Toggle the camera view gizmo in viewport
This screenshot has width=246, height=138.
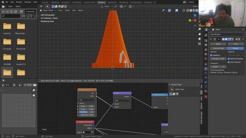pos(199,39)
